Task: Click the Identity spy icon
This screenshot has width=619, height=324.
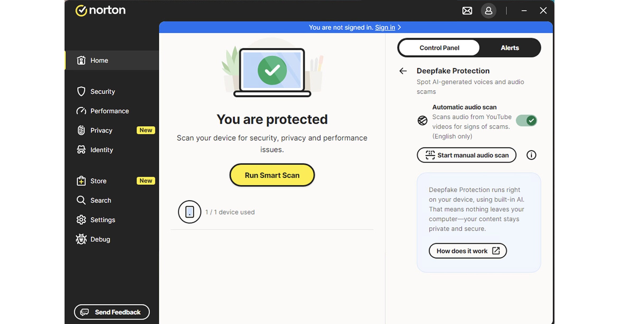Action: pyautogui.click(x=81, y=150)
